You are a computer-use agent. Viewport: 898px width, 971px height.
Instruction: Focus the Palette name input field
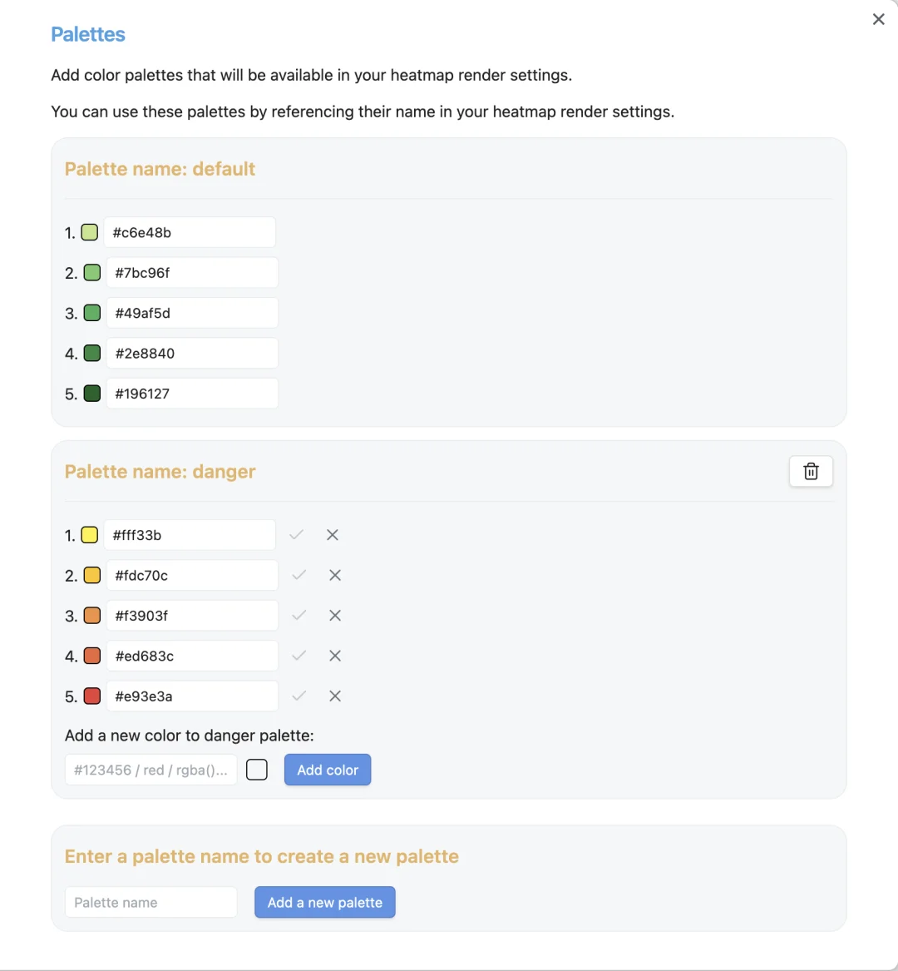(x=150, y=903)
